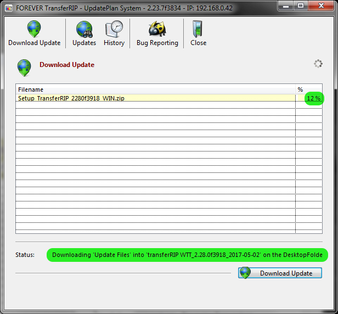Close the window with the X button
Screen dimensions: 338x314
coord(321,5)
